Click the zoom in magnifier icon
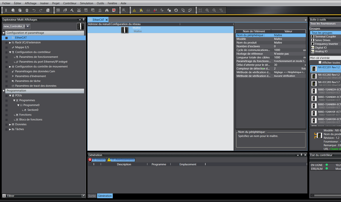The height and width of the screenshot is (202, 341). [x=207, y=10]
